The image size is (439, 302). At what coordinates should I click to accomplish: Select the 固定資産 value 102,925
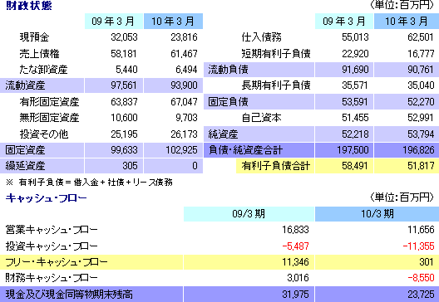[181, 150]
